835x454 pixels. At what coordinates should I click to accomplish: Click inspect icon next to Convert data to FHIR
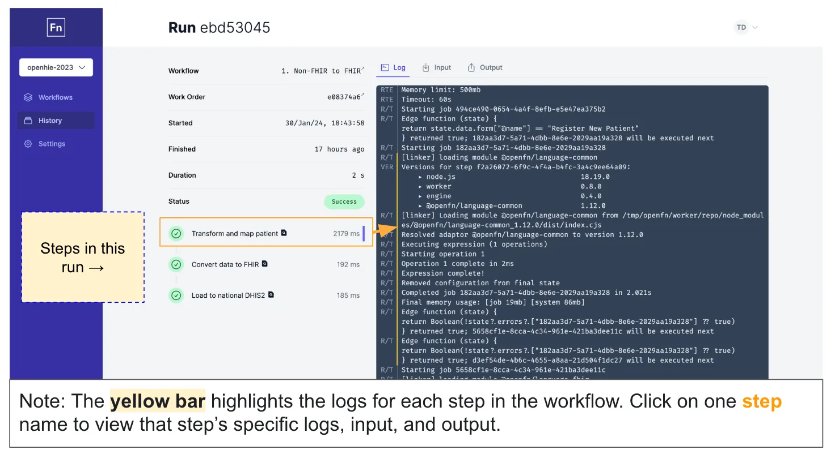[x=264, y=264]
